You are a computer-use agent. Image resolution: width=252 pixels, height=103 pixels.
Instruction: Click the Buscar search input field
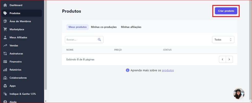[80, 40]
